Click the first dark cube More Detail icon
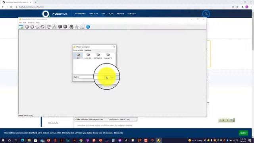The height and width of the screenshot is (143, 254). point(60,27)
